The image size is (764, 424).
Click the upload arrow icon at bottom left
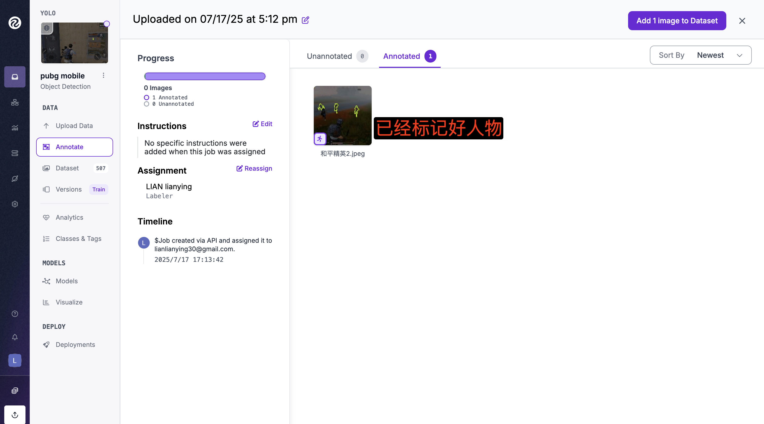[x=15, y=414]
